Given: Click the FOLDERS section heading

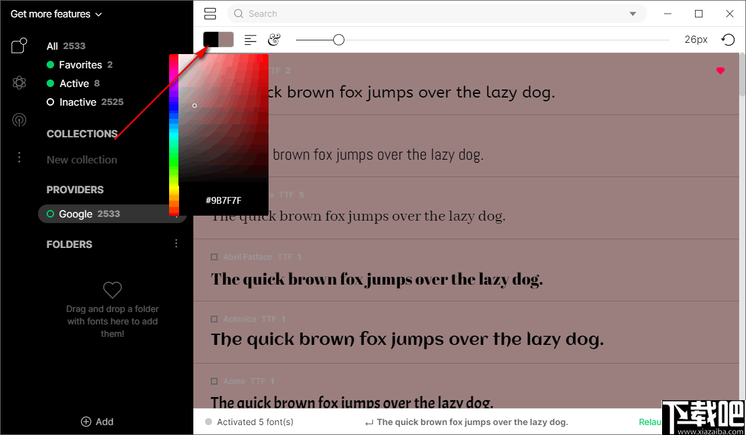Looking at the screenshot, I should [x=70, y=244].
